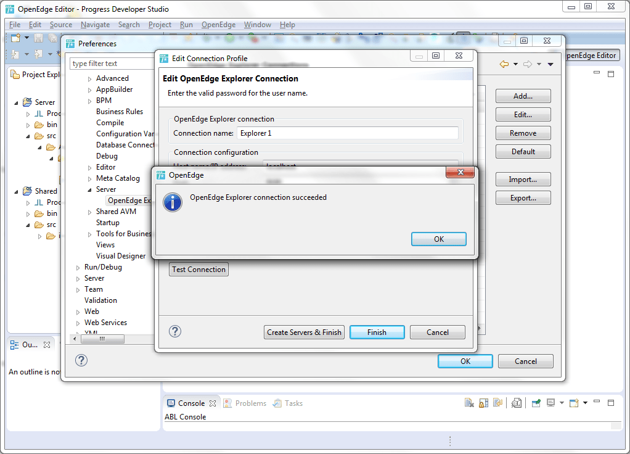Viewport: 630px width, 454px height.
Task: Click Preferences back arrow icon
Action: point(504,64)
